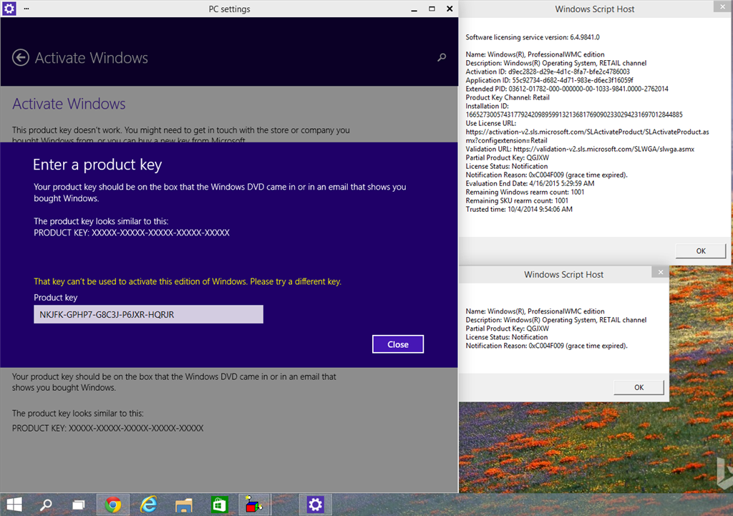Click the long Installation ID number
Screen dimensions: 733x516
pos(573,115)
